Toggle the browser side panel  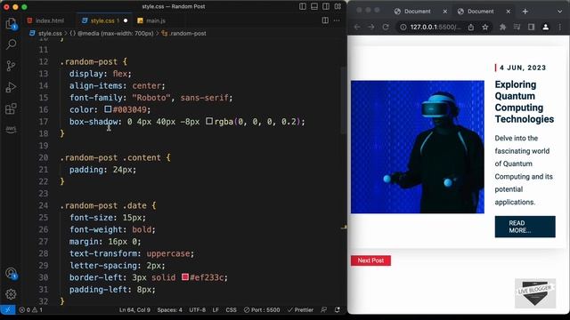coord(531,28)
